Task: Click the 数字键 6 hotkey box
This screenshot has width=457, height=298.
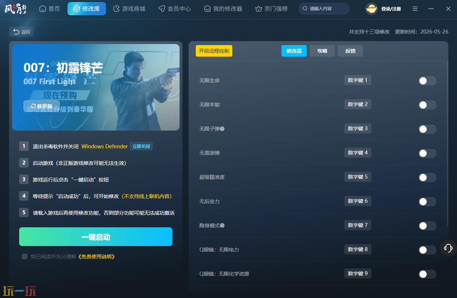Action: click(x=358, y=201)
